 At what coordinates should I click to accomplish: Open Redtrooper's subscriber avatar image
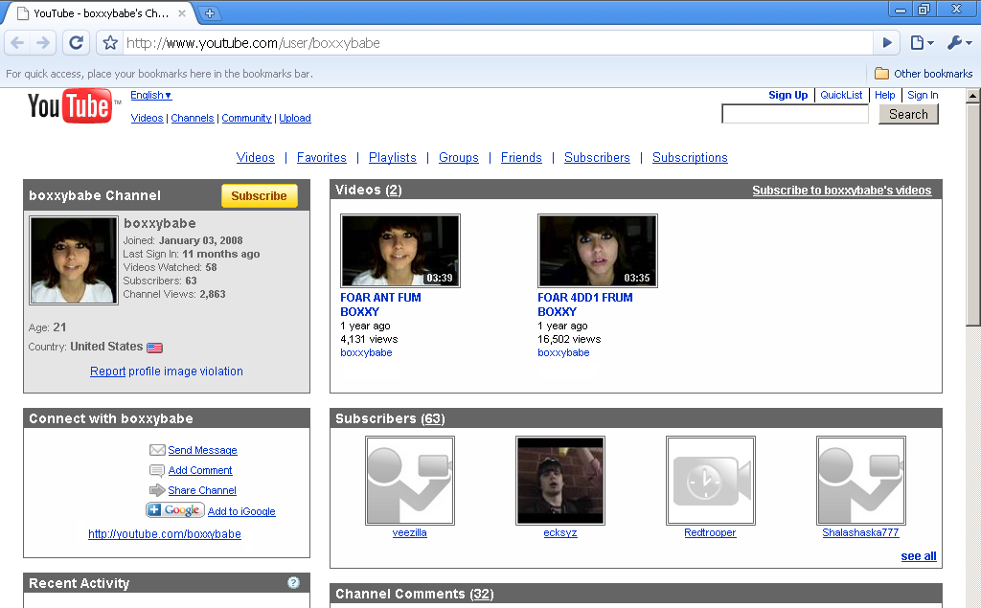coord(711,481)
